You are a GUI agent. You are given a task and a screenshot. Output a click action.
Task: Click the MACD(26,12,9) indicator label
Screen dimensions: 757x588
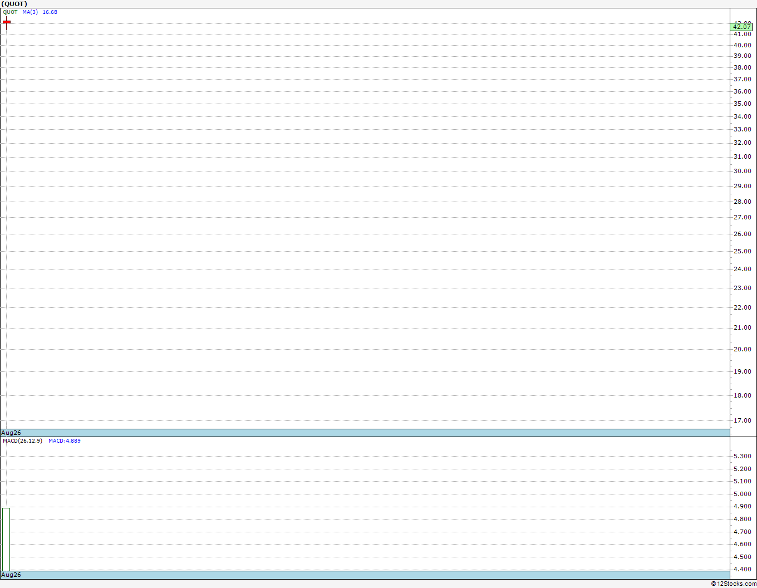point(22,441)
